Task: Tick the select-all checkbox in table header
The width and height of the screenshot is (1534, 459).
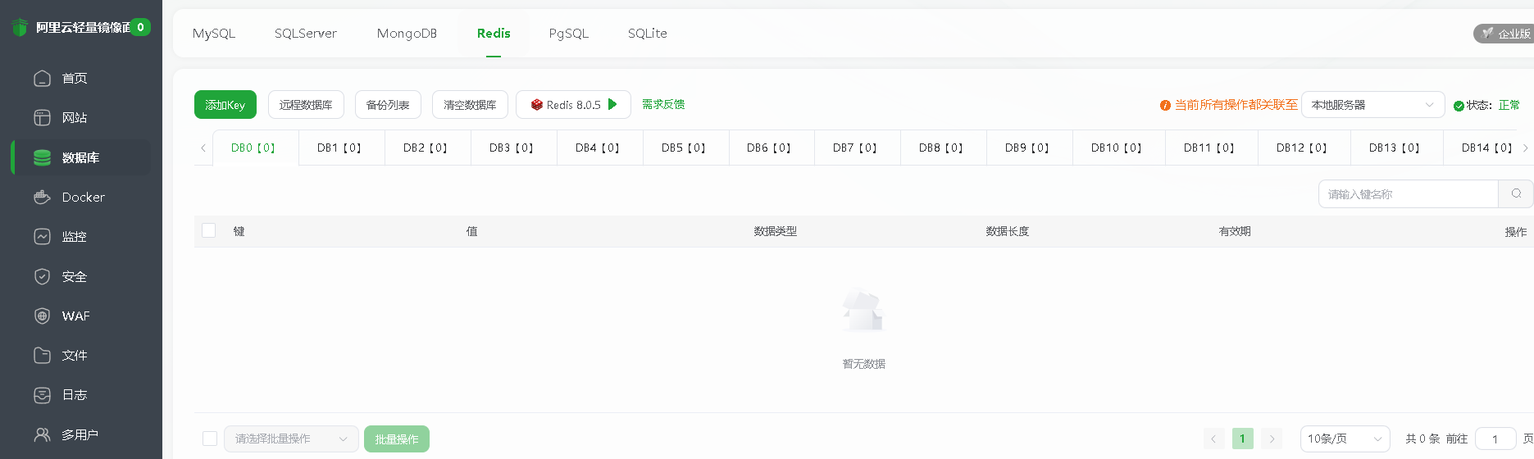Action: tap(209, 230)
